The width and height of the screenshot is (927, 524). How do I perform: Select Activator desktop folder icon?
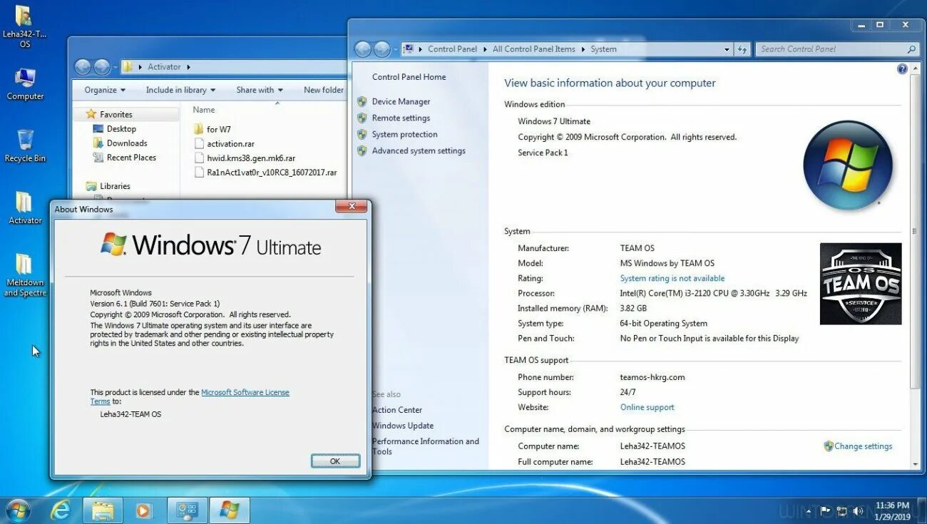[25, 207]
